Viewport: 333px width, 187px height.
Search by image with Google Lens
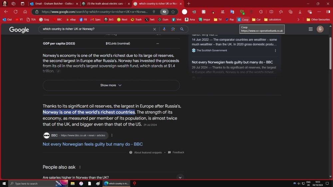tap(173, 29)
